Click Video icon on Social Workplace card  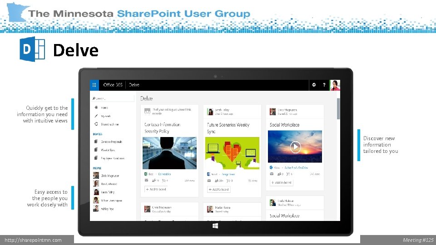272,167
